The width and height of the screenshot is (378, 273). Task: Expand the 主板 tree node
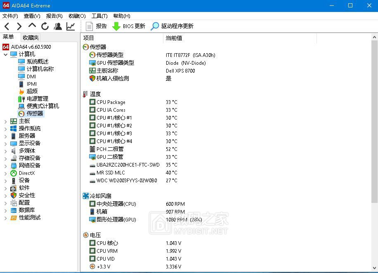tap(5, 121)
